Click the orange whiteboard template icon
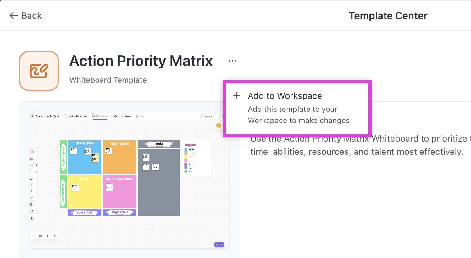Viewport: 471px width, 258px height. coord(39,71)
